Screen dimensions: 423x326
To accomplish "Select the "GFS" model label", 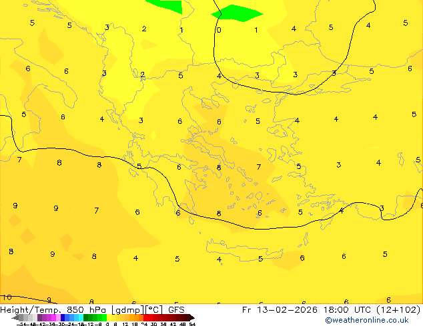I will [x=176, y=310].
